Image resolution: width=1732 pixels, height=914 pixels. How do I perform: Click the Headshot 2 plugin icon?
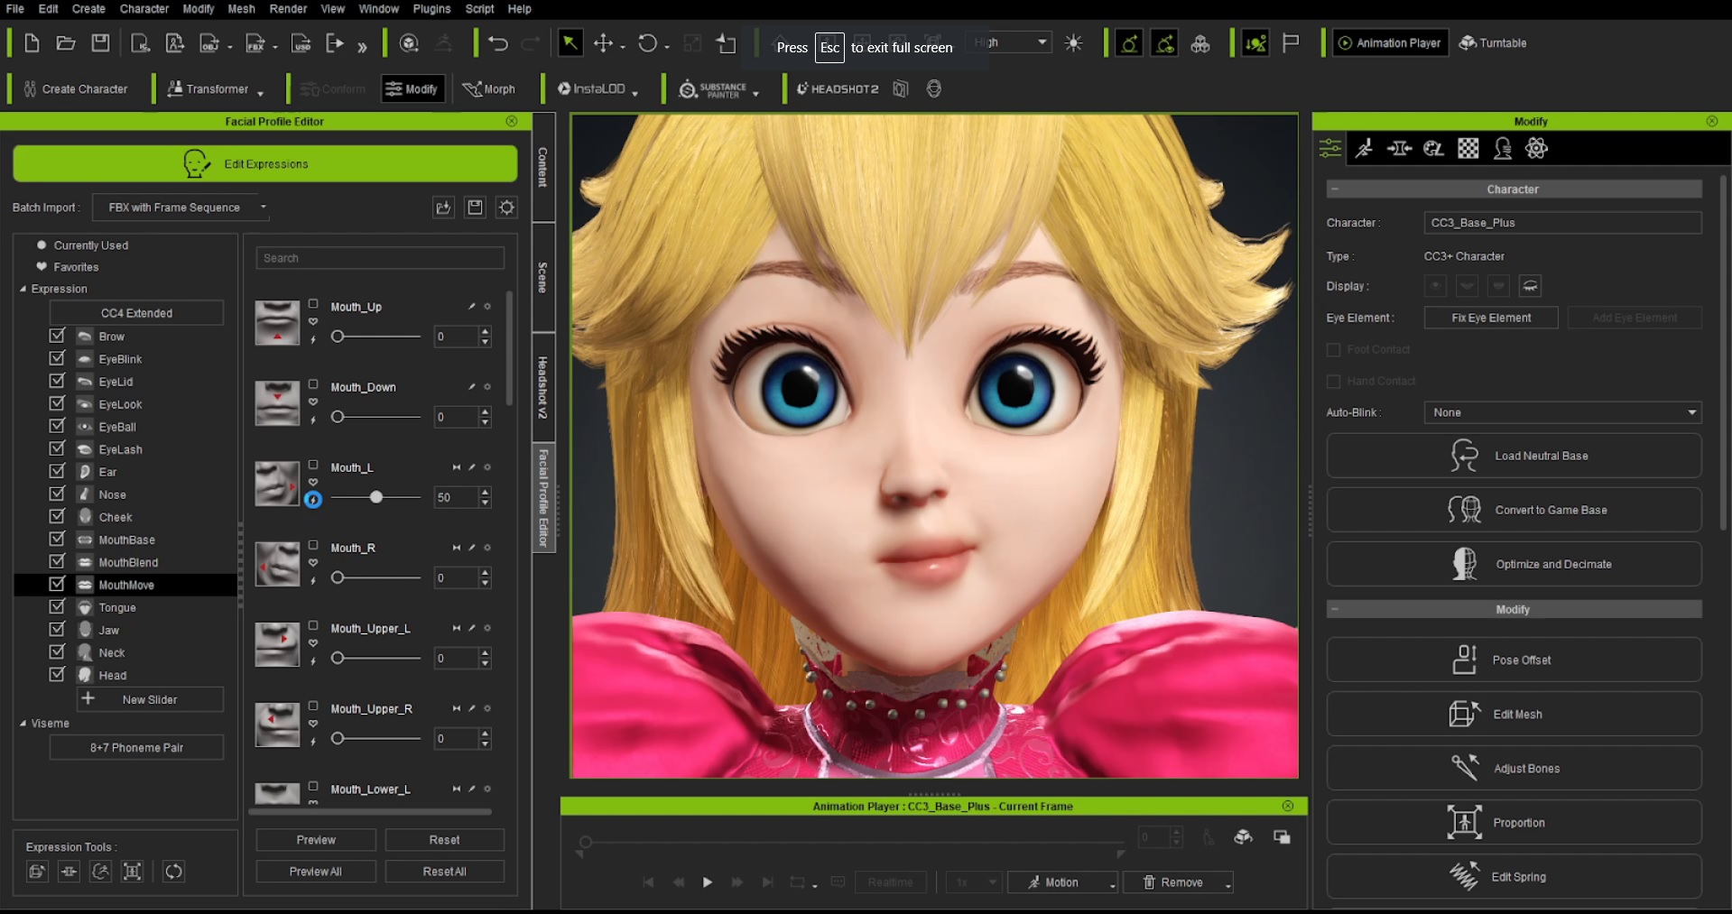(837, 88)
